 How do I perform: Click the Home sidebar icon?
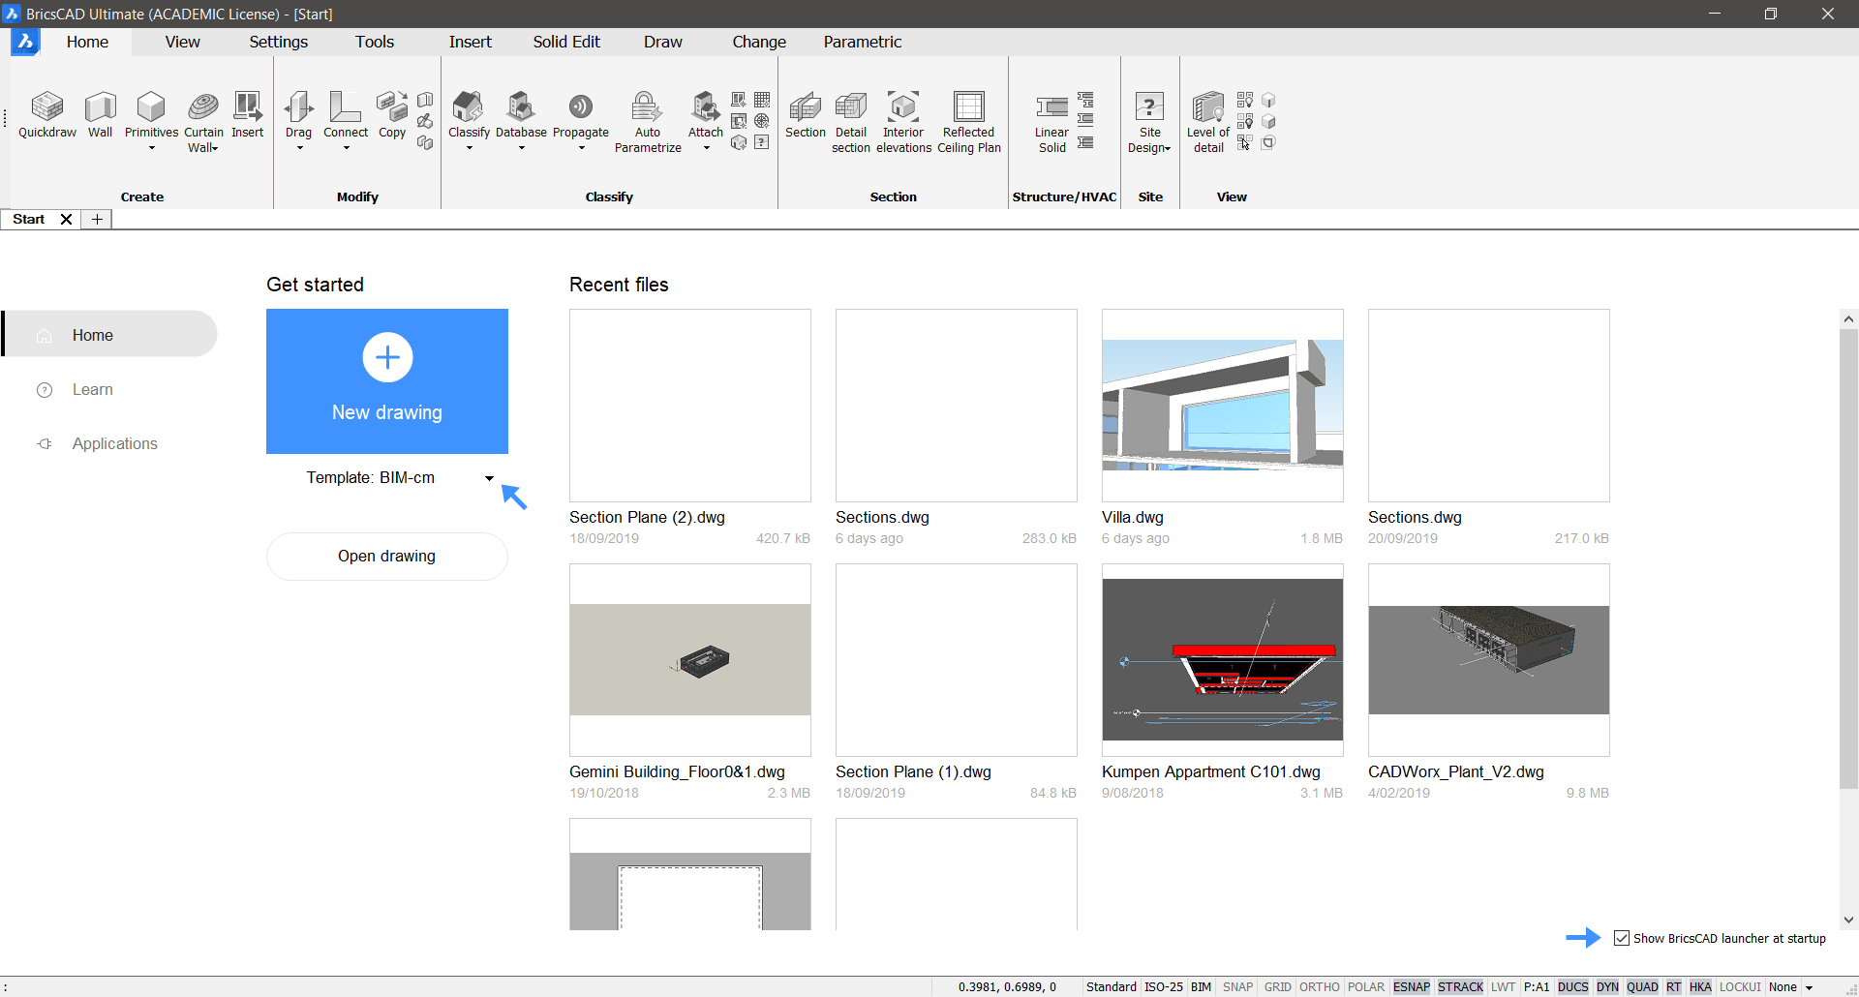tap(45, 335)
